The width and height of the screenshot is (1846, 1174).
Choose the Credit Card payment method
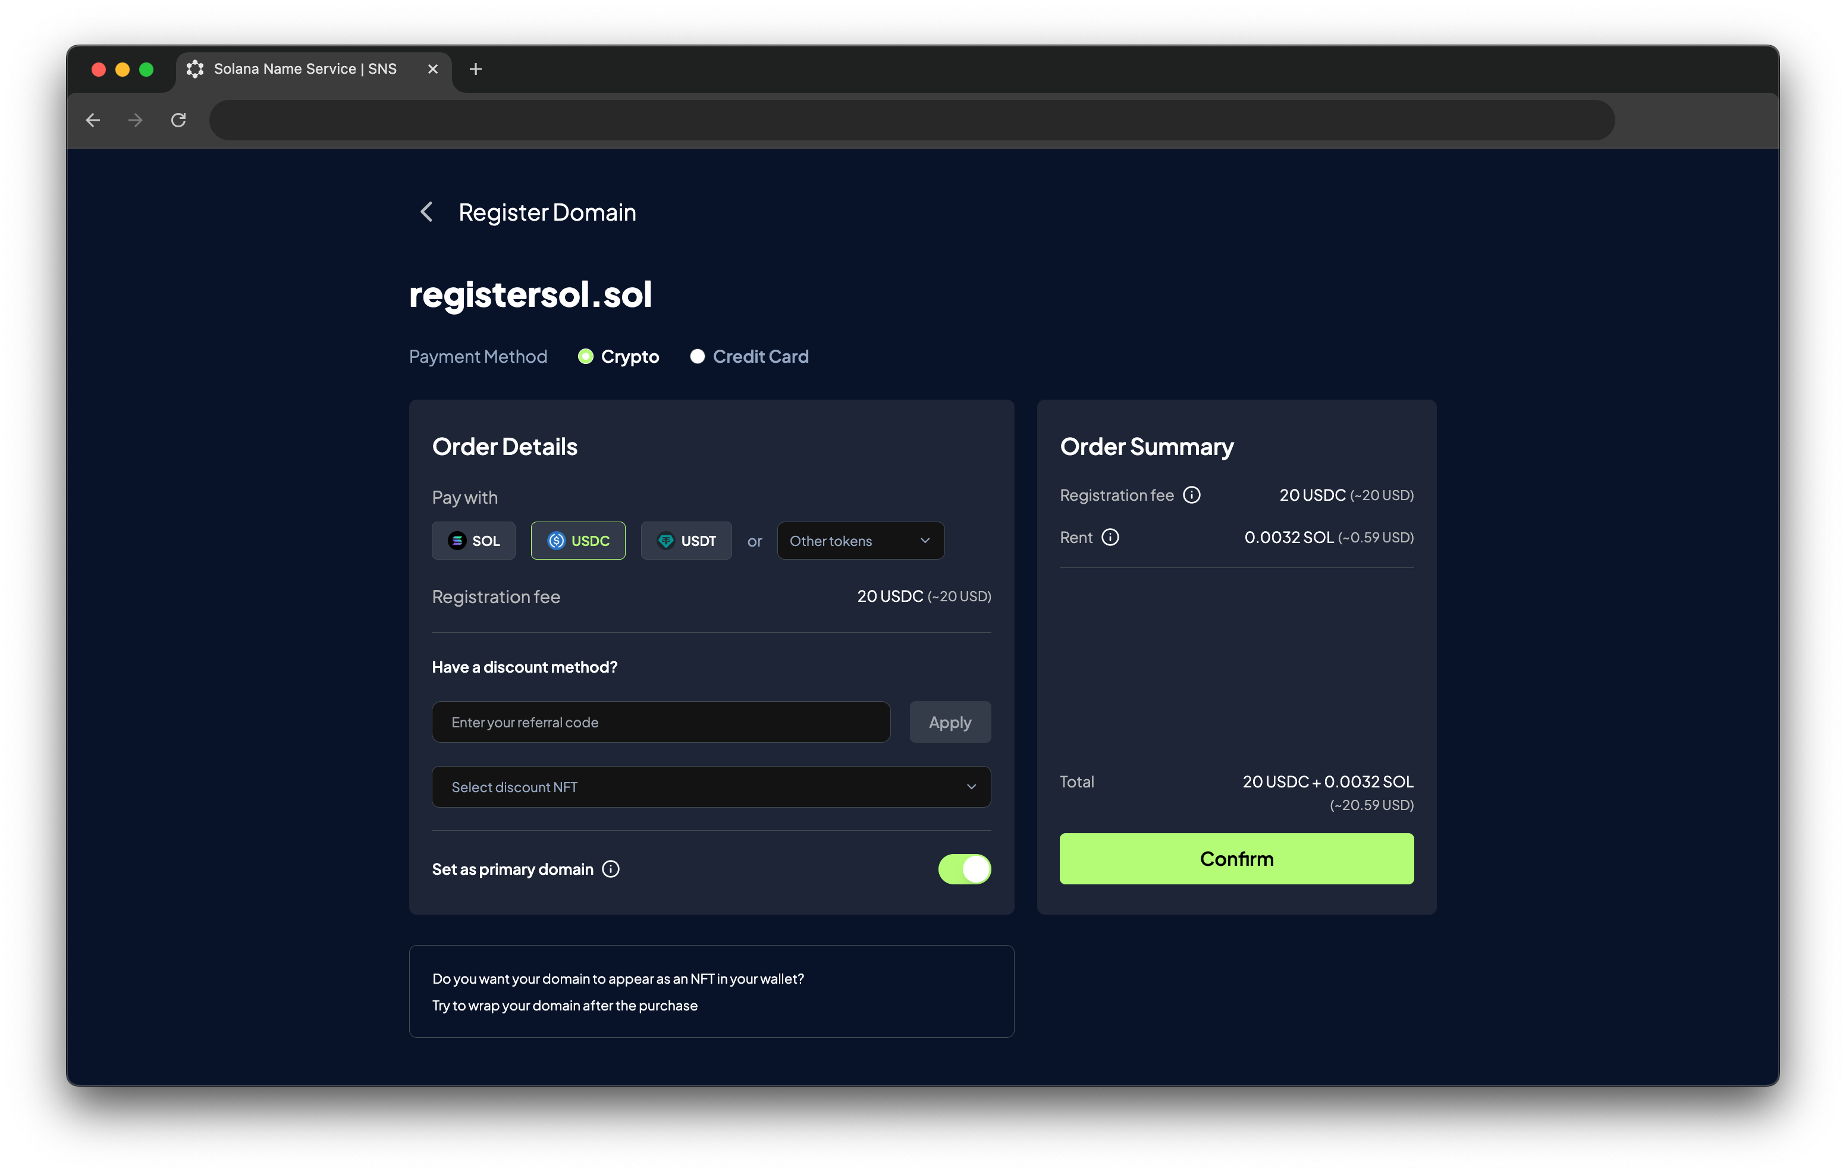(697, 357)
